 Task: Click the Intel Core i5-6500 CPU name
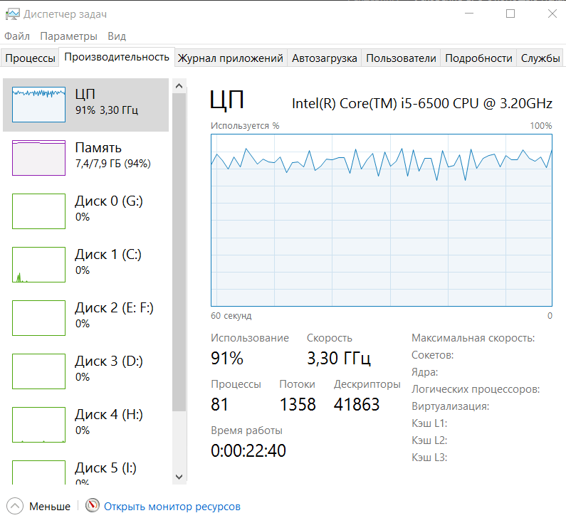(422, 103)
